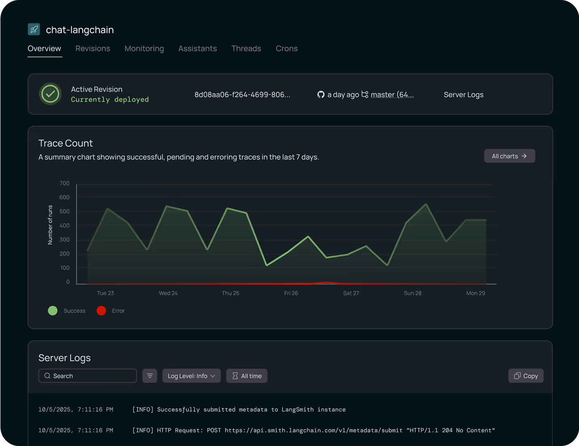Click the 'a day ago' timestamp
579x446 pixels.
(x=343, y=94)
